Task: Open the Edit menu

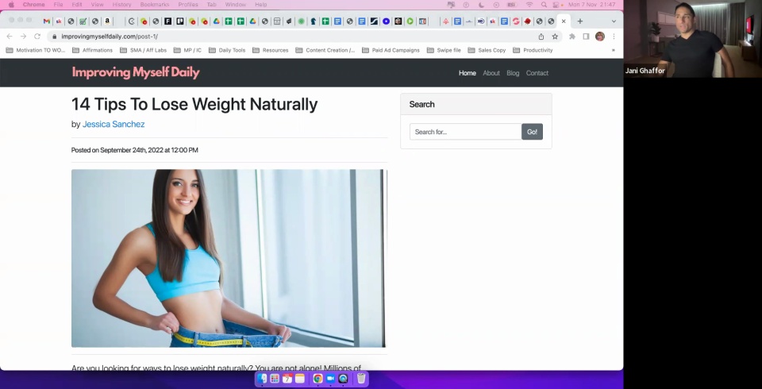Action: coord(77,5)
